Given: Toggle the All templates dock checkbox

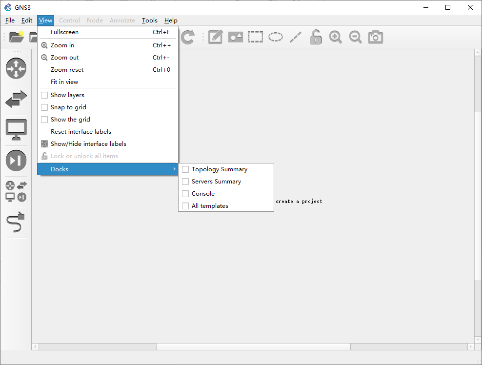Looking at the screenshot, I should click(185, 206).
